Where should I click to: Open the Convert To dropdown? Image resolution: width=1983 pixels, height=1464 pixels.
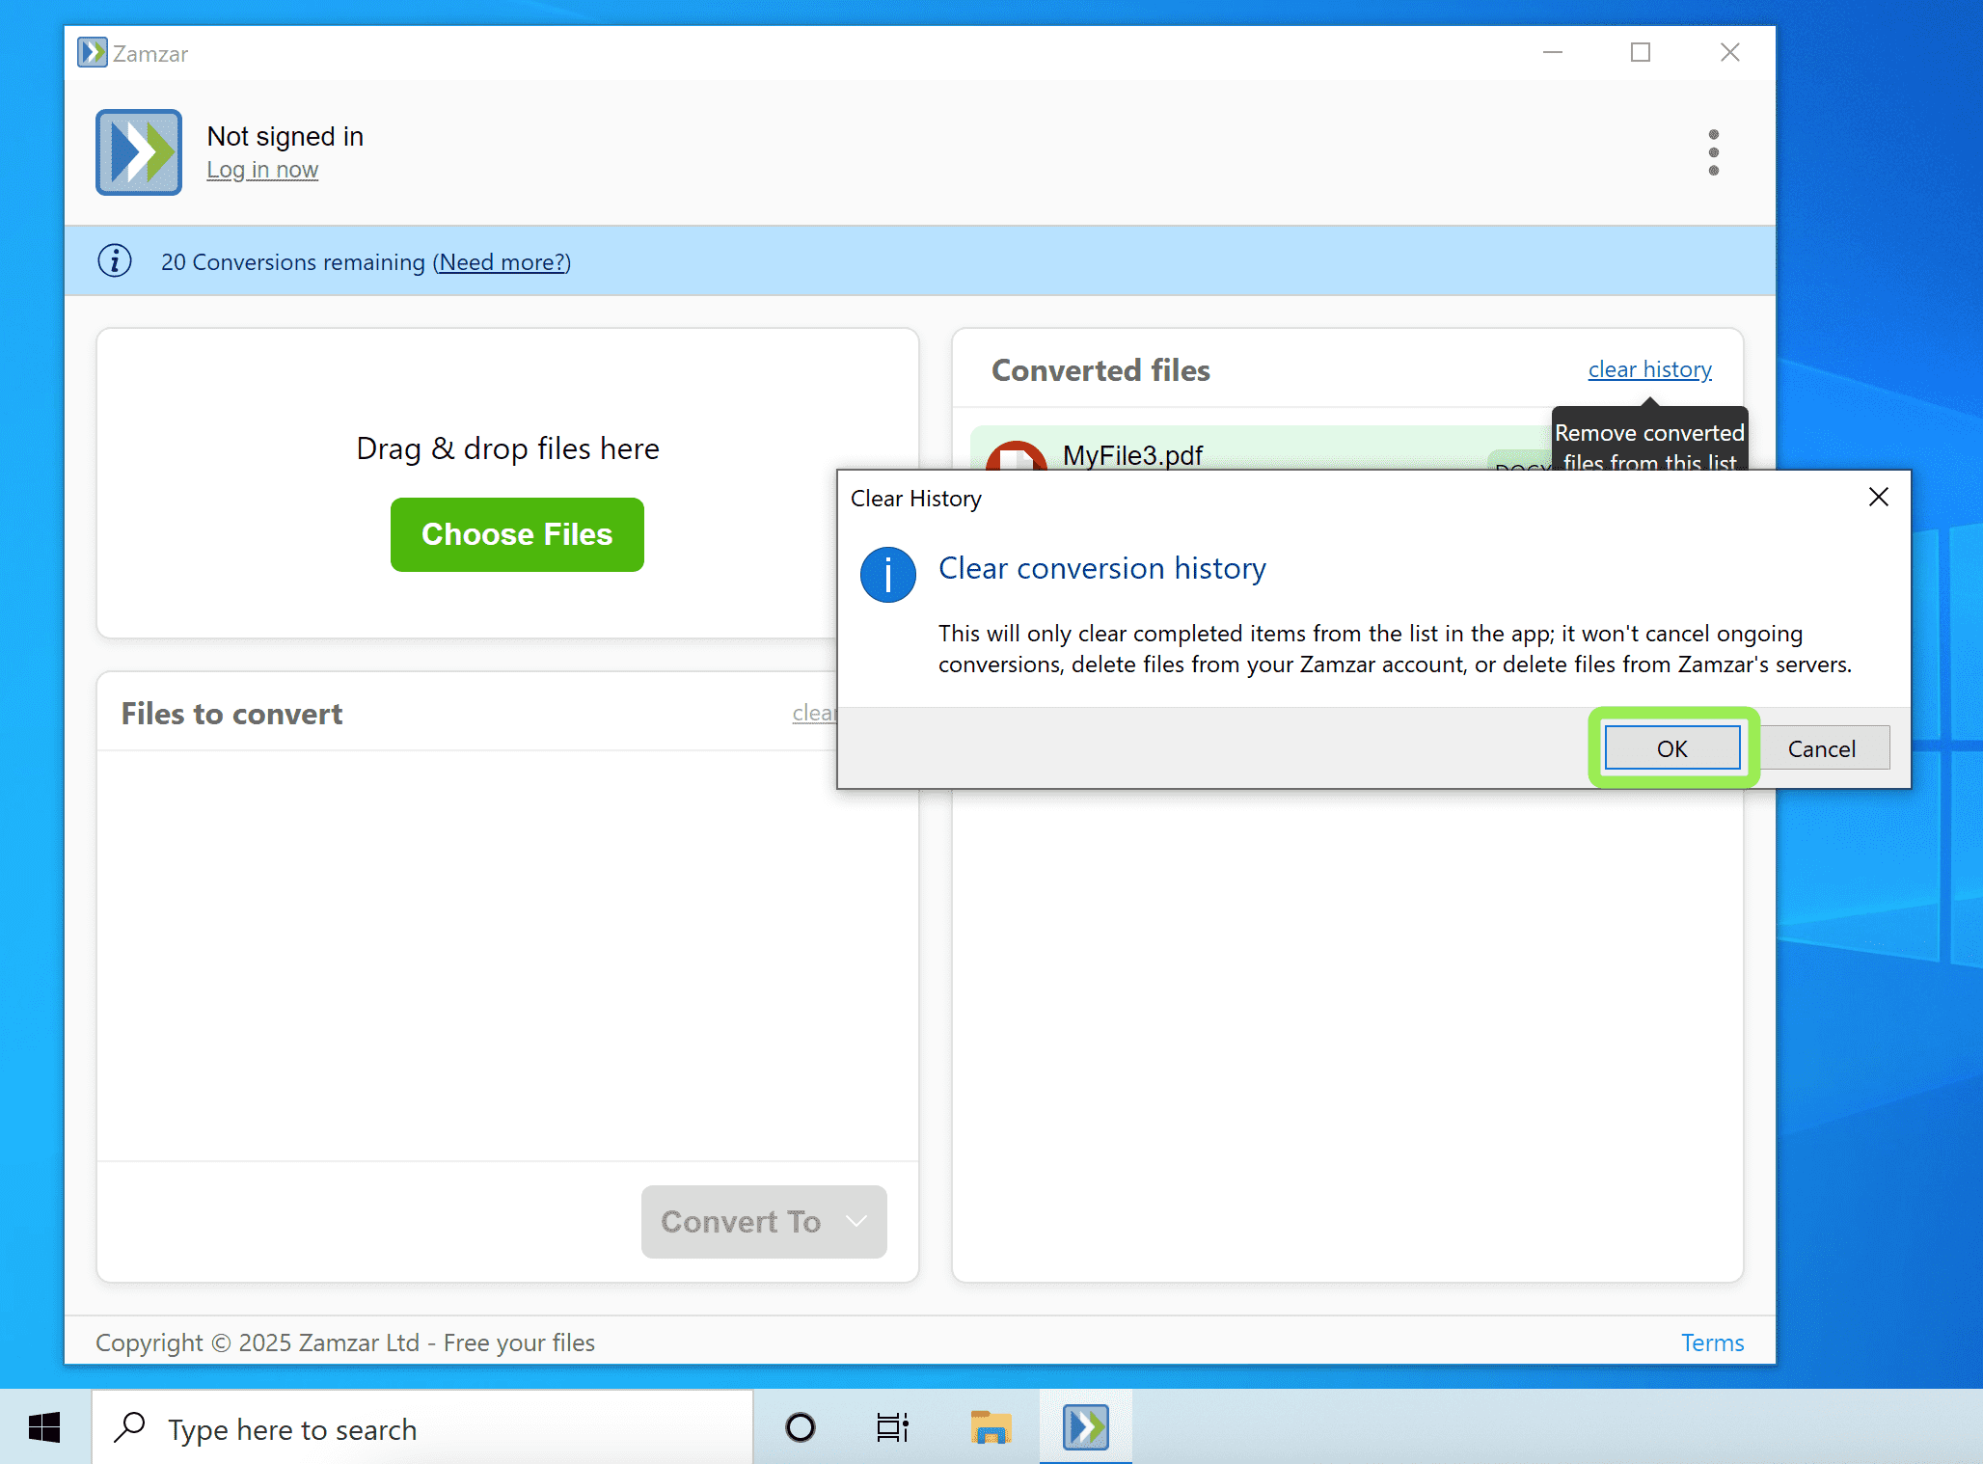click(x=763, y=1221)
